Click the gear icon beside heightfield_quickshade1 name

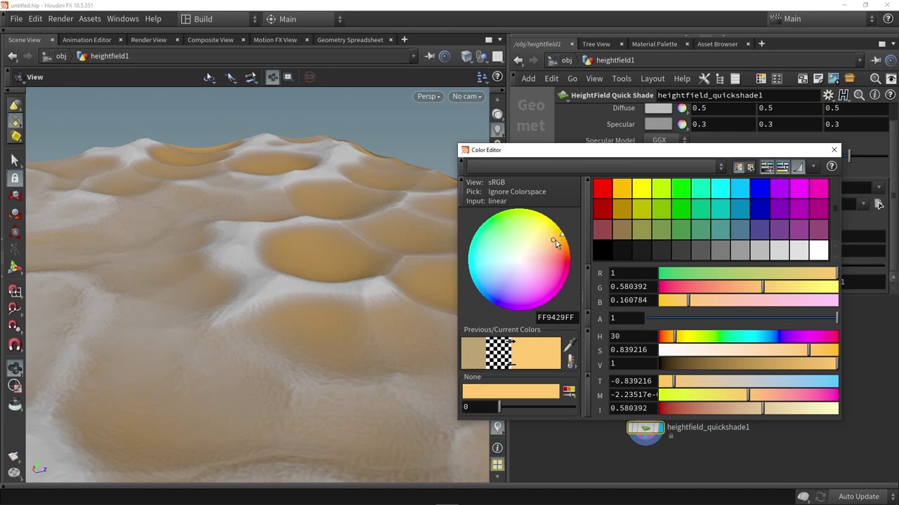828,95
